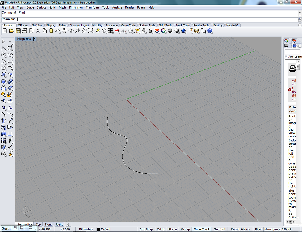Click the black Default layer color swatch
The width and height of the screenshot is (302, 232).
point(99,230)
